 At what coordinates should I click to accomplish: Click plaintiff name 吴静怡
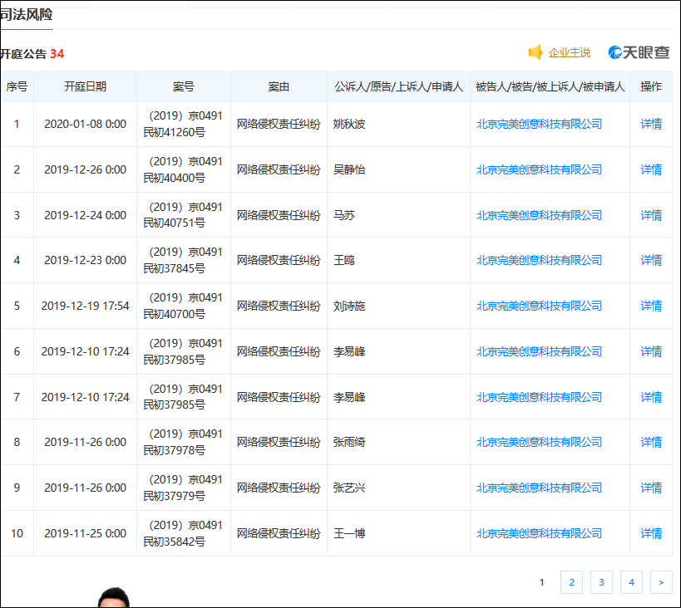tap(349, 169)
